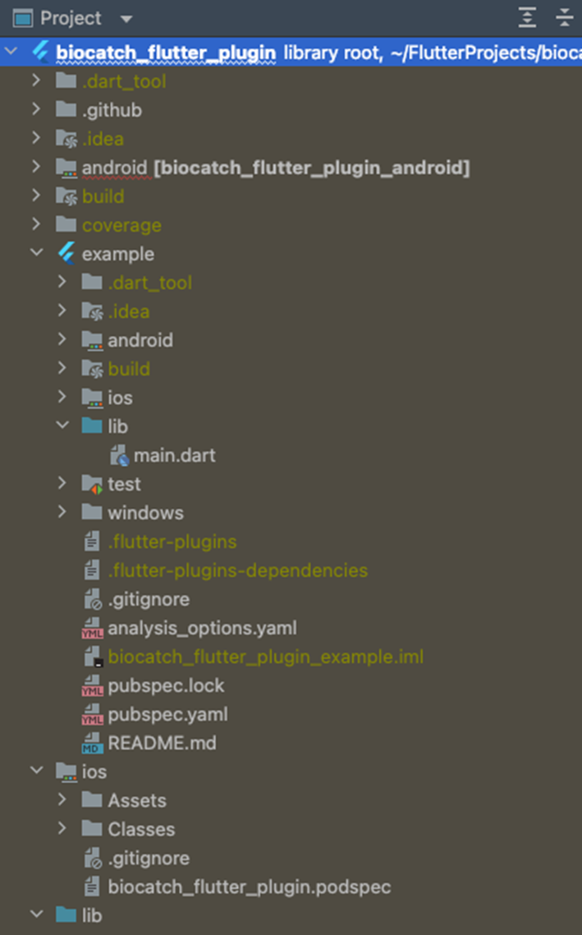Select pubspec.yaml in example
The height and width of the screenshot is (935, 582).
[x=167, y=714]
